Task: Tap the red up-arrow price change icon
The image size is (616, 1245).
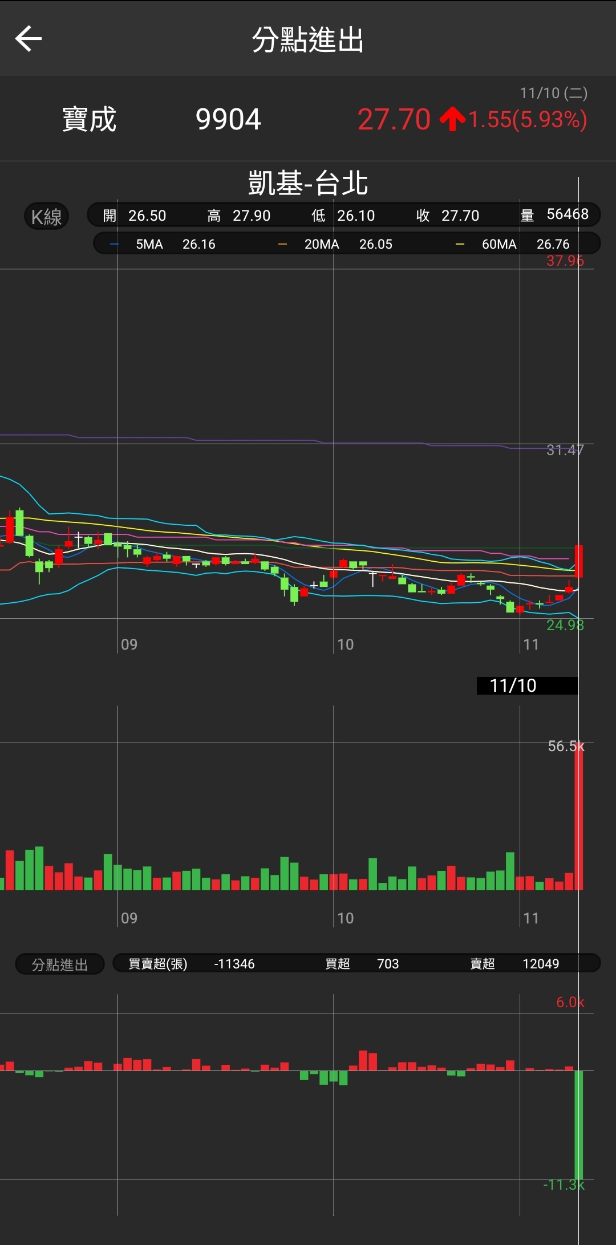Action: pyautogui.click(x=452, y=119)
